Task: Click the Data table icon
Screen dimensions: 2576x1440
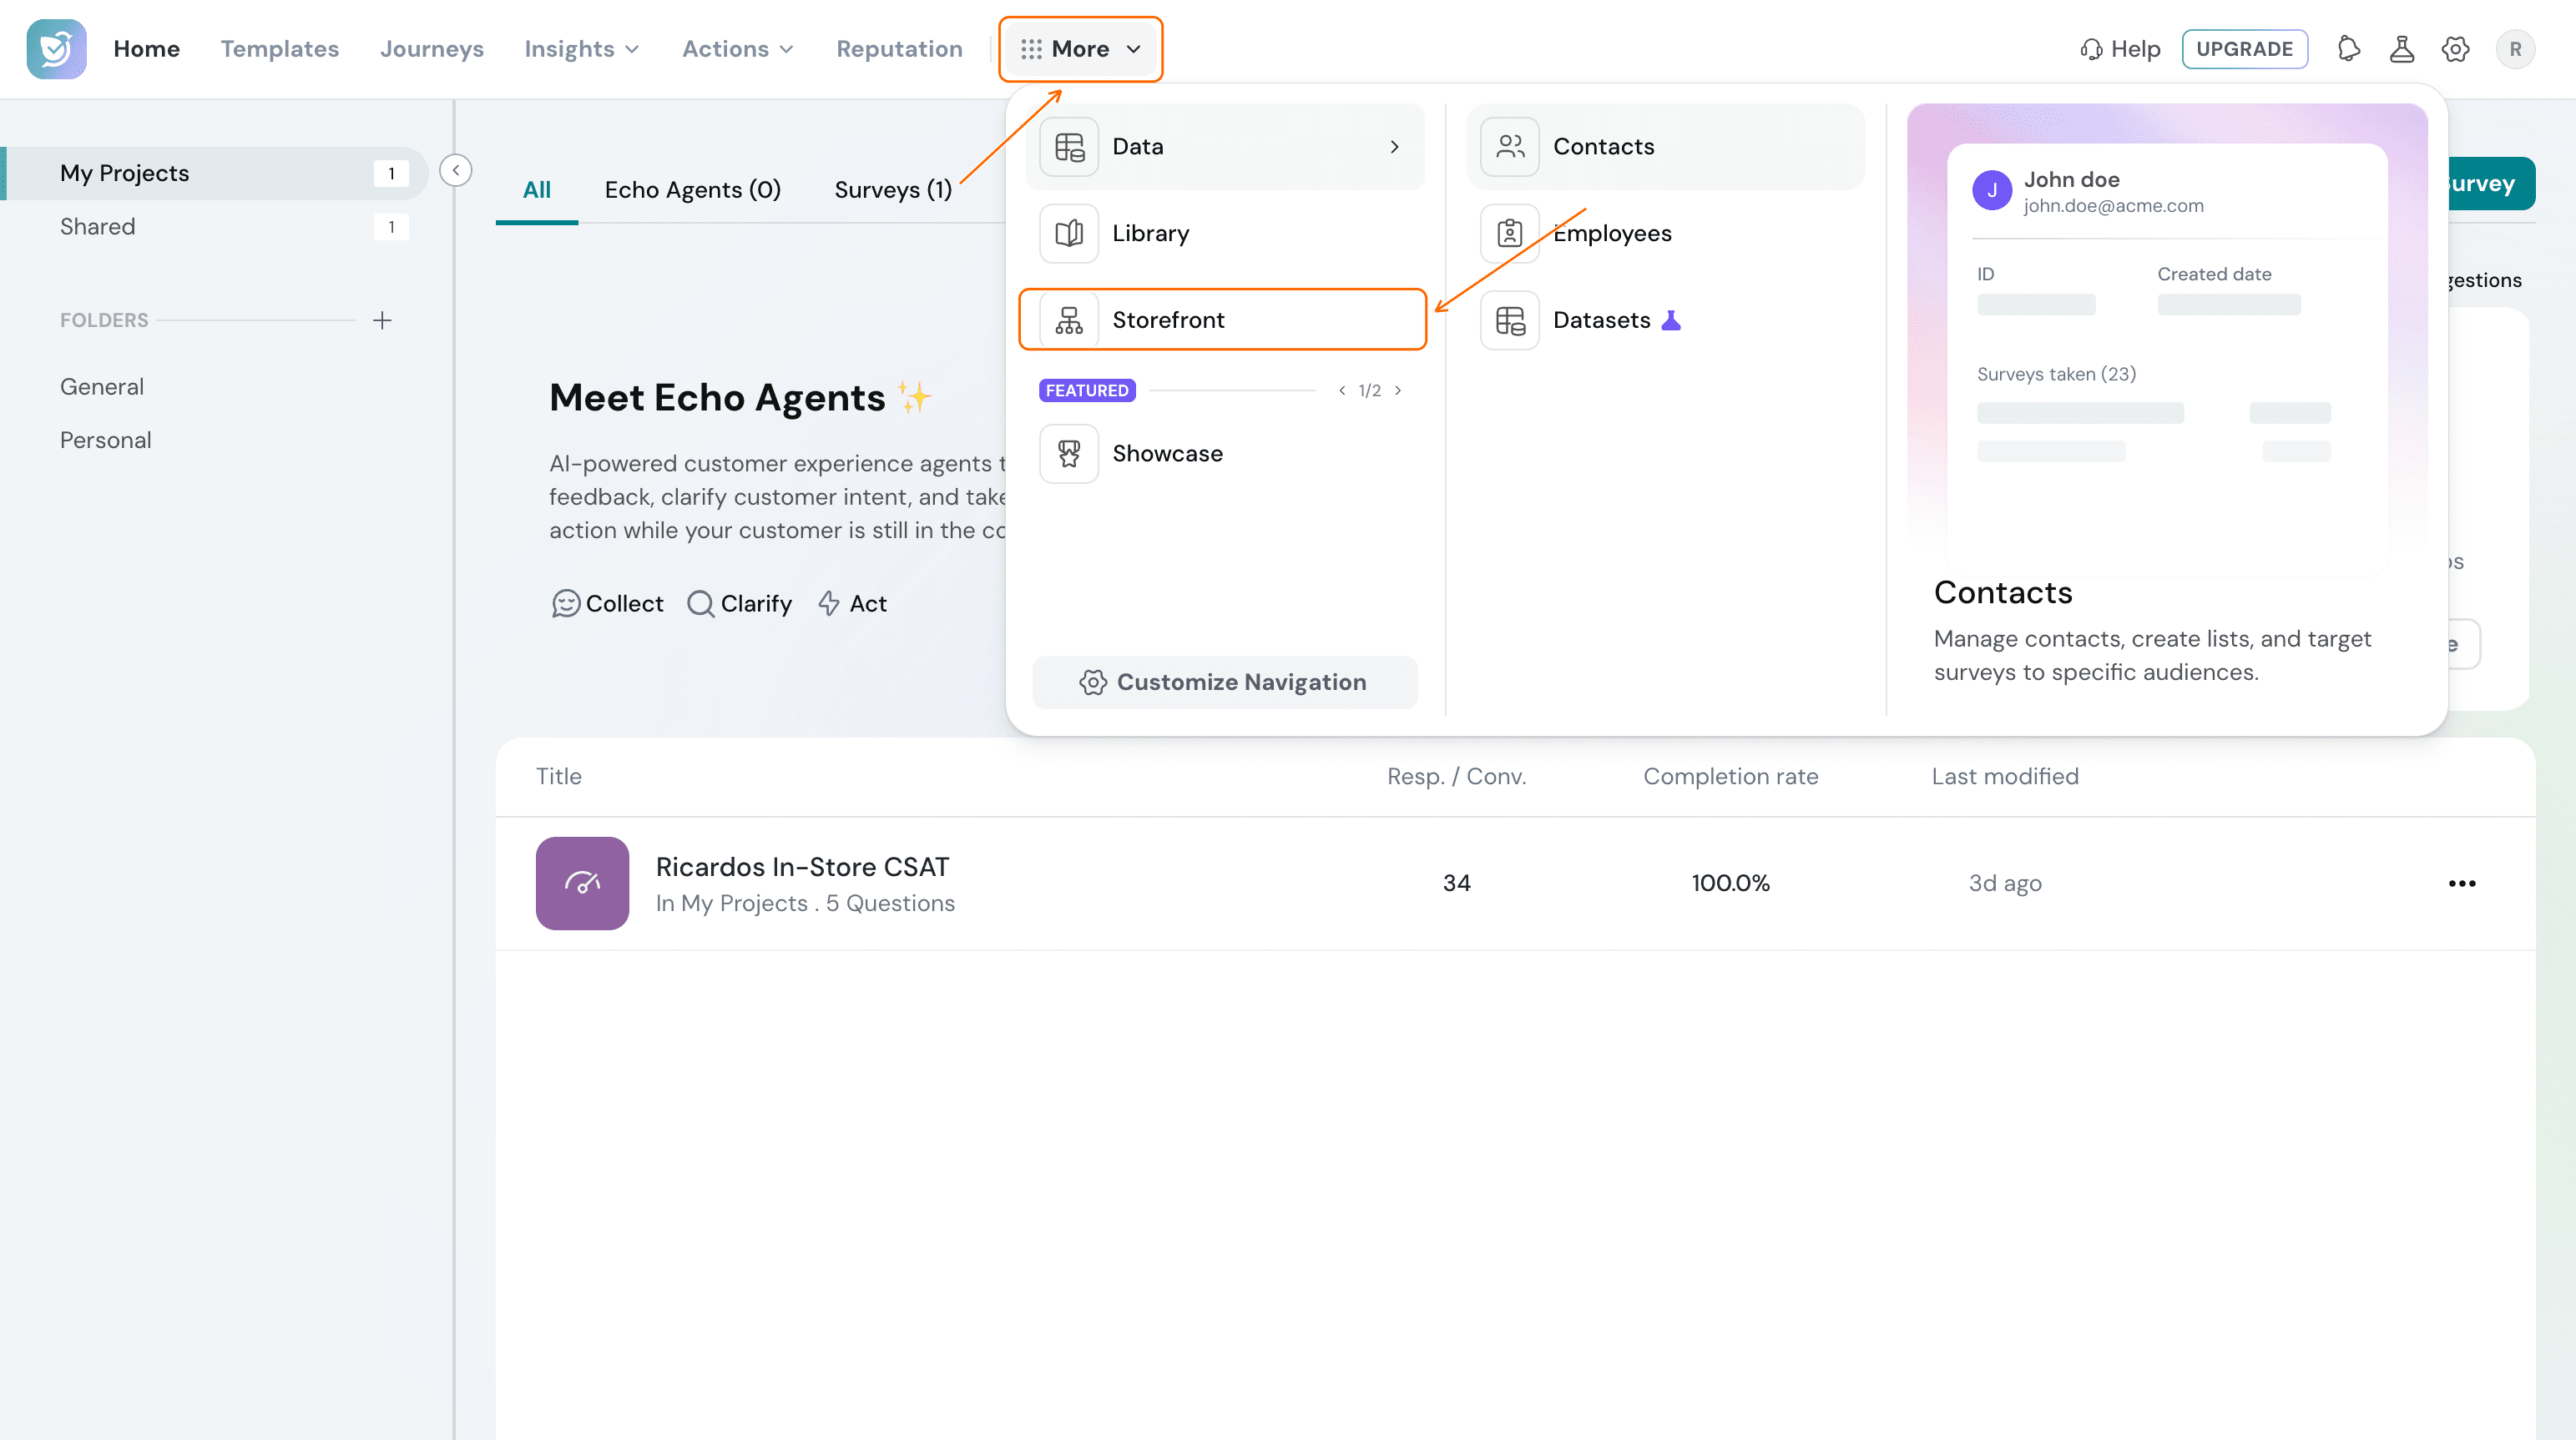Action: [x=1069, y=147]
